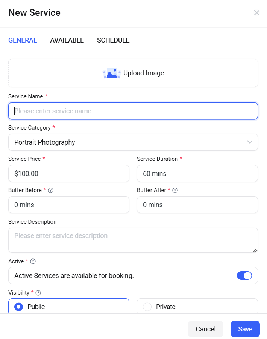Click the Service Name input field

click(x=133, y=111)
